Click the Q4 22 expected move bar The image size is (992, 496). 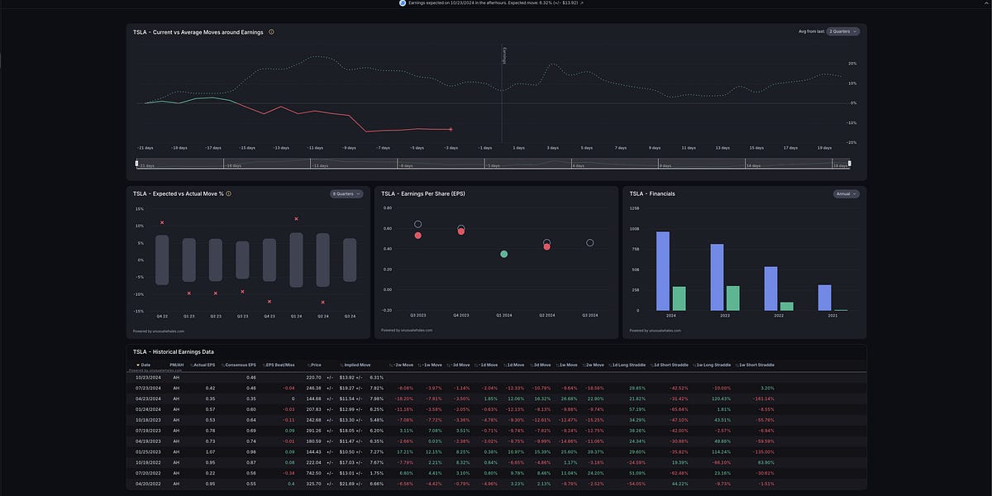click(x=162, y=260)
